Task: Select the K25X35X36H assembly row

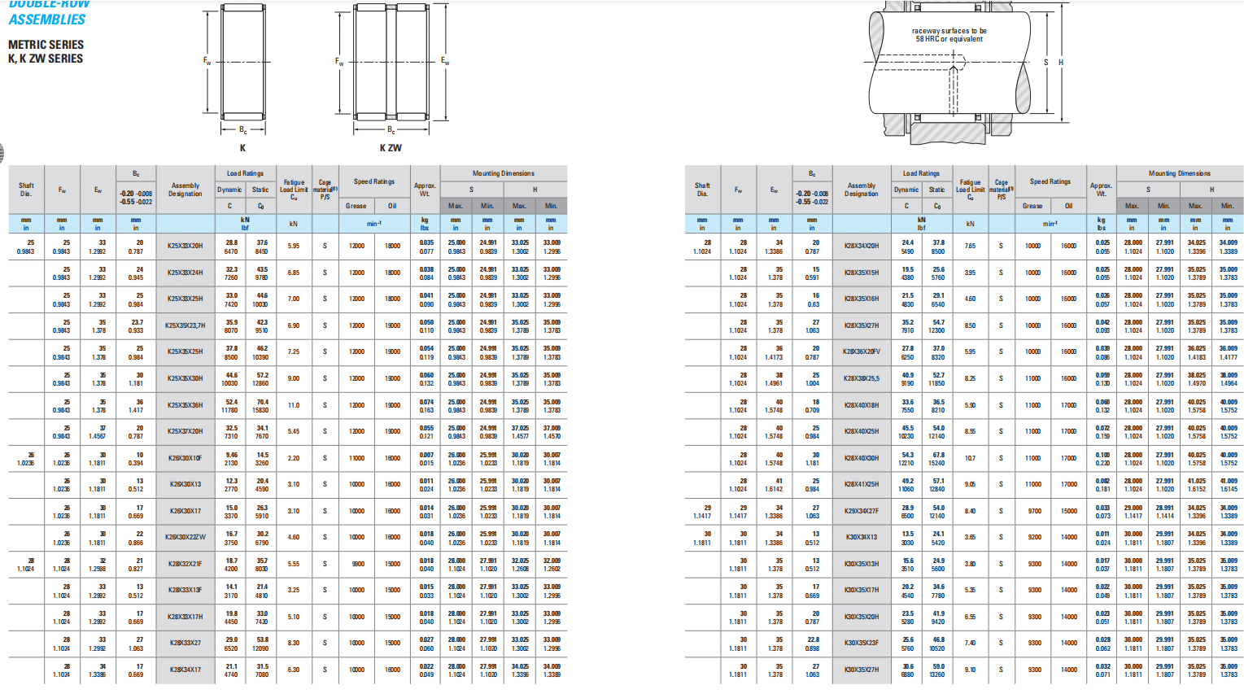Action: click(186, 405)
